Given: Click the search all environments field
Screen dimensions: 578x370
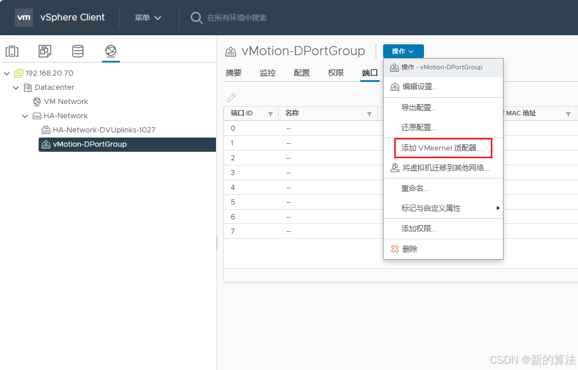Looking at the screenshot, I should pyautogui.click(x=236, y=18).
